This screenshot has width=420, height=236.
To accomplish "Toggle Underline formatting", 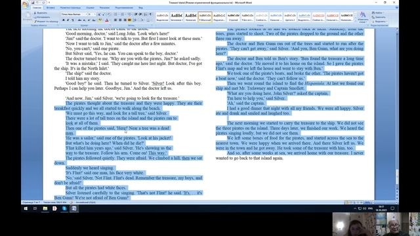I will [x=73, y=20].
